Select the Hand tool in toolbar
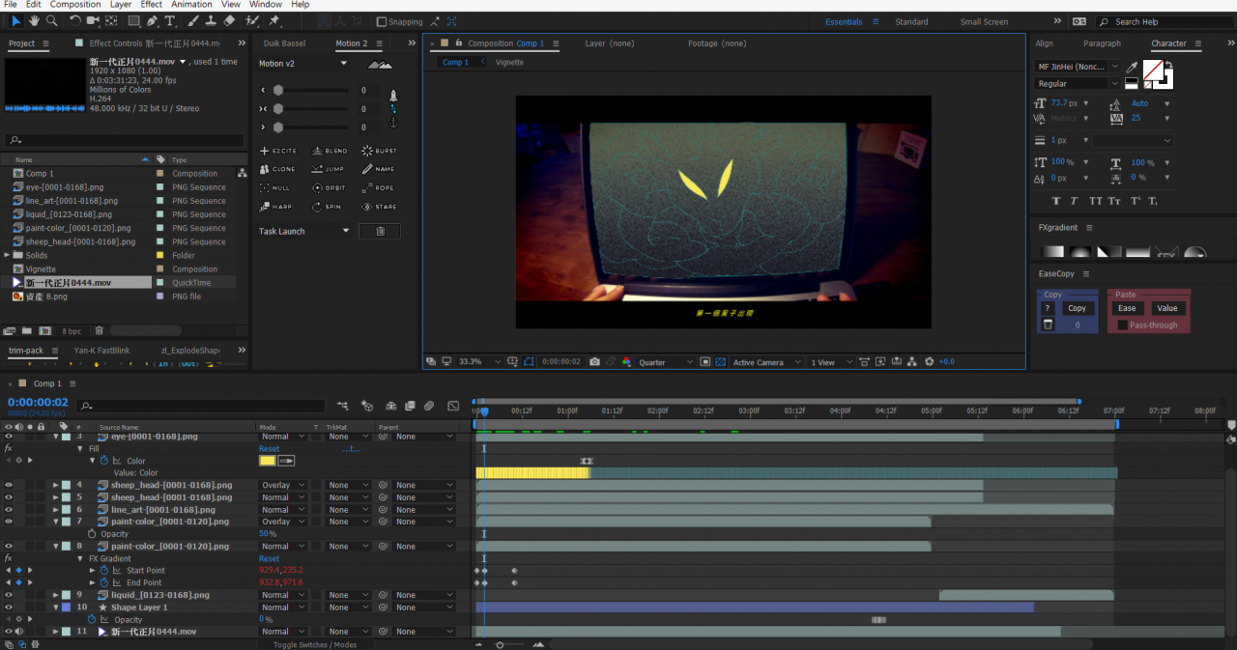The width and height of the screenshot is (1237, 650). coord(34,20)
